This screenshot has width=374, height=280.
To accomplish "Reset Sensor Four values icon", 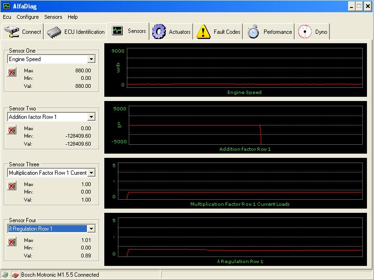I will point(12,242).
